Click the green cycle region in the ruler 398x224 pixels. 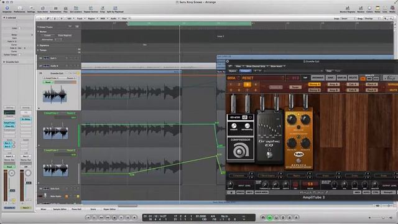[x=189, y=24]
